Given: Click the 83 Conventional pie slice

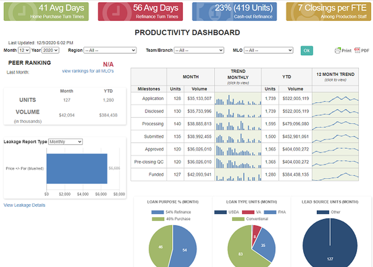Looking at the screenshot, I should click(x=240, y=254).
